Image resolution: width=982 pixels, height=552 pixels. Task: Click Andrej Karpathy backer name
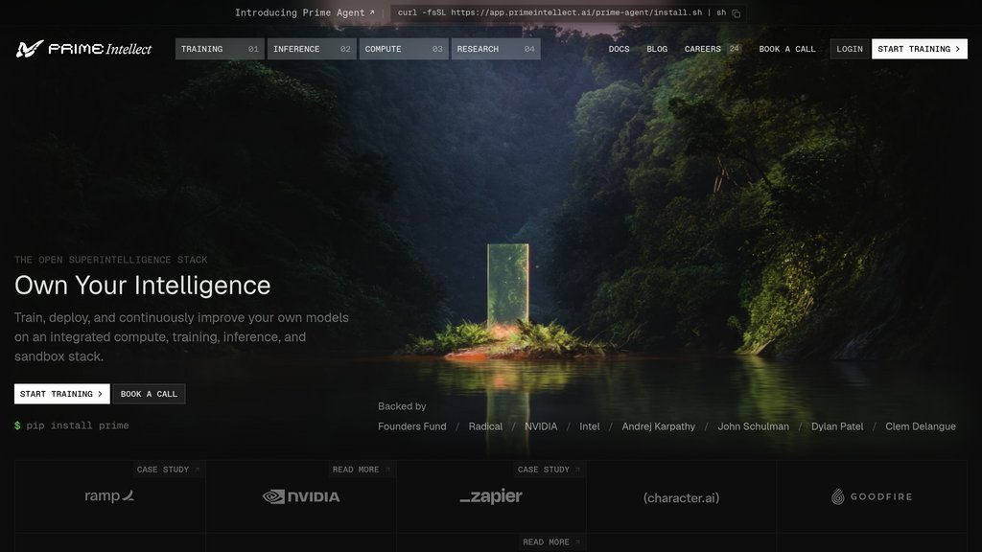(658, 426)
